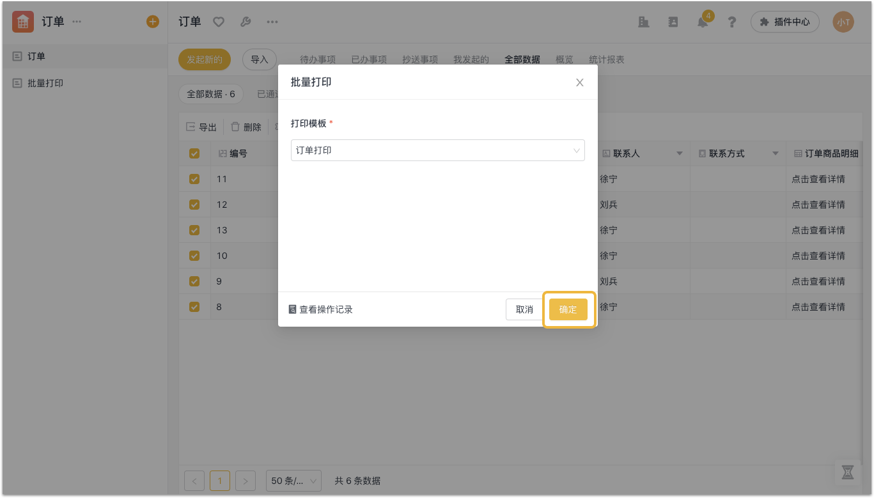
Task: Open the 联系方式 column filter arrow
Action: click(x=776, y=153)
